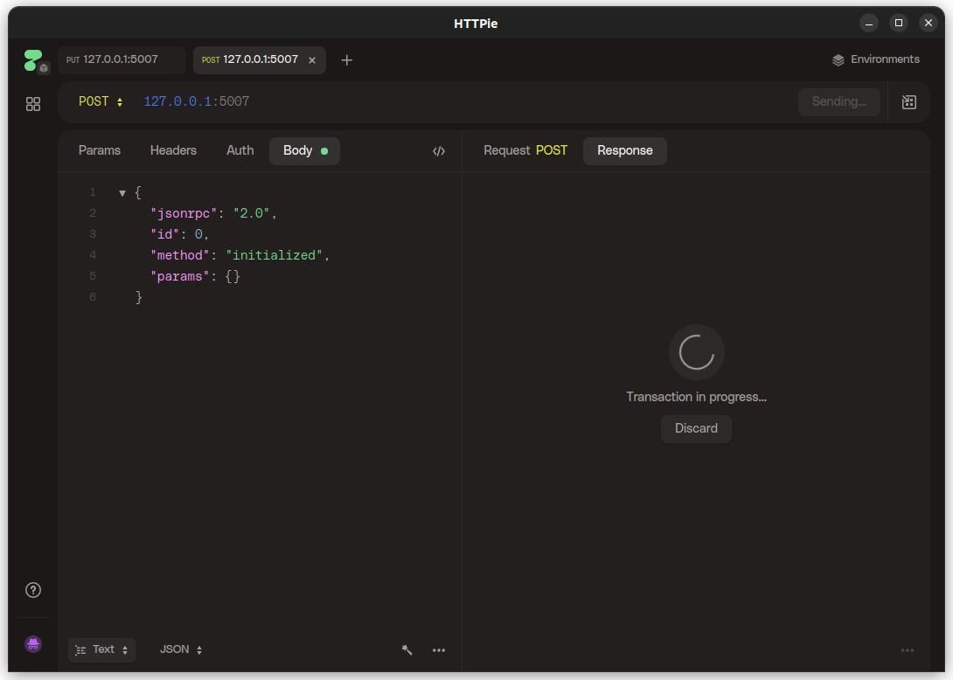This screenshot has width=953, height=680.
Task: Click the purple user avatar icon
Action: click(32, 644)
